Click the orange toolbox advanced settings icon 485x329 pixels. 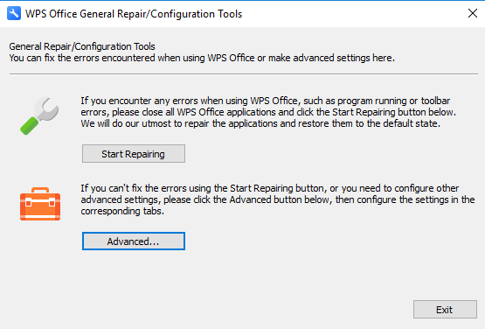pyautogui.click(x=40, y=204)
